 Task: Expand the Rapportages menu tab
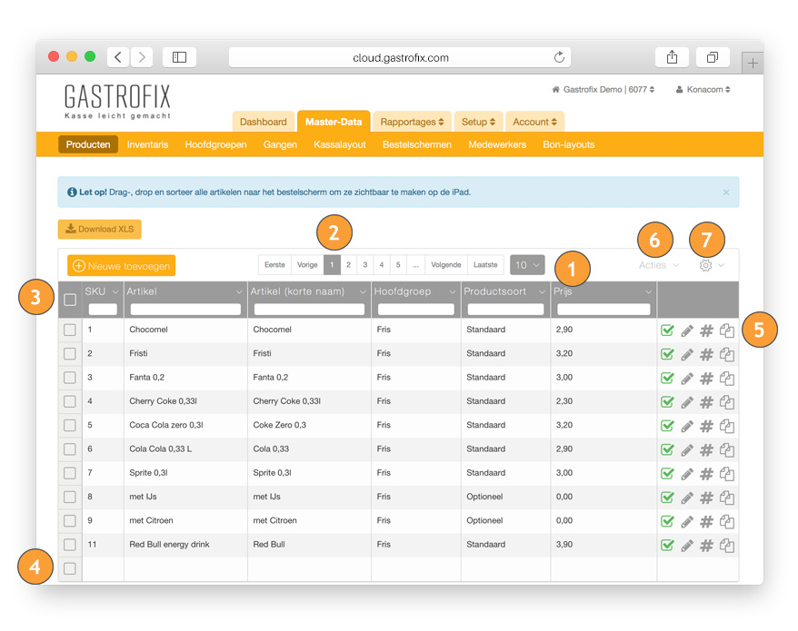point(412,122)
